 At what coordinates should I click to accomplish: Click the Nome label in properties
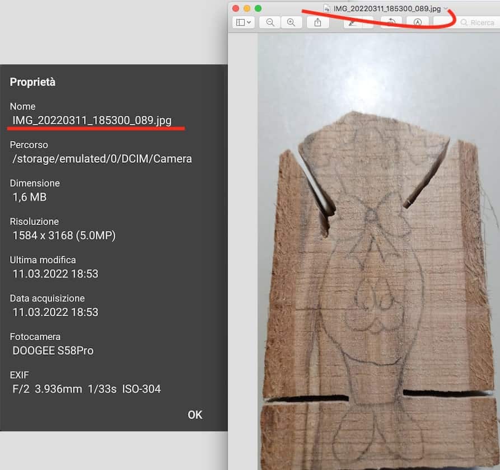(22, 106)
